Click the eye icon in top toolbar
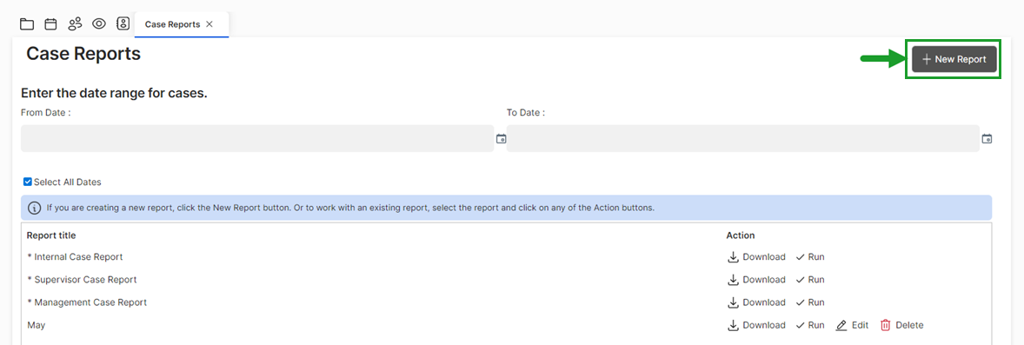The image size is (1024, 345). pos(98,24)
